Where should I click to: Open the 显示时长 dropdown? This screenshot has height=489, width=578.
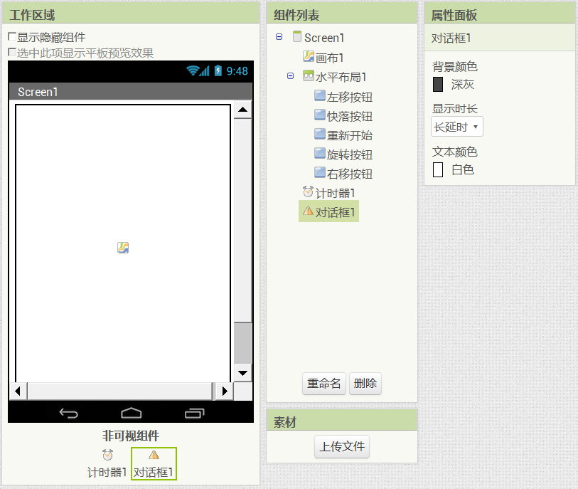click(x=456, y=127)
